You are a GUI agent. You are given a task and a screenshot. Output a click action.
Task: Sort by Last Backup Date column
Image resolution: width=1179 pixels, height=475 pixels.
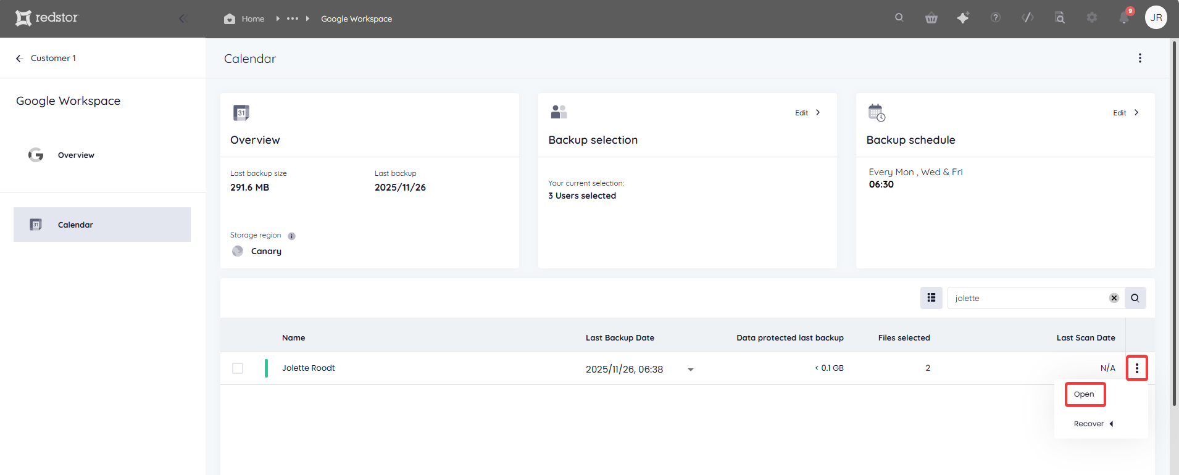(620, 338)
